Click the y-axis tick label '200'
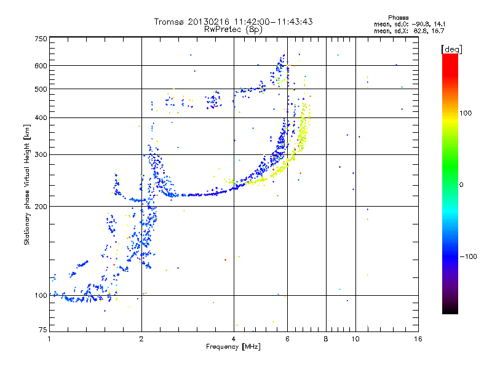 [41, 207]
